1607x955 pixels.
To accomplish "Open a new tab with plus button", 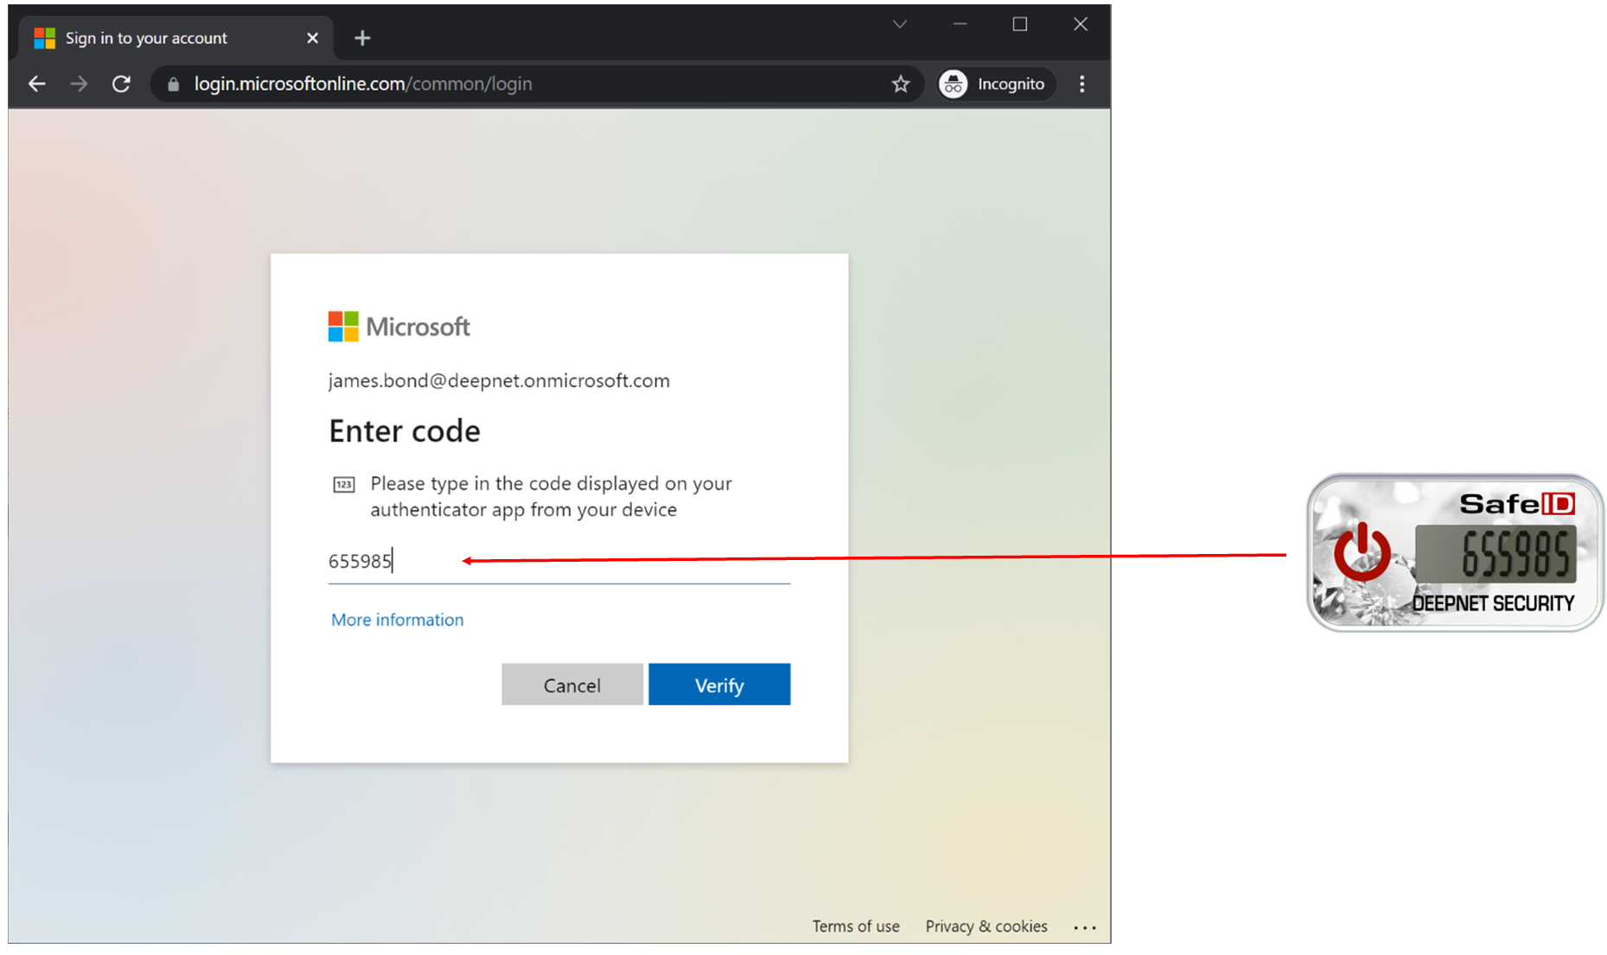I will 362,38.
